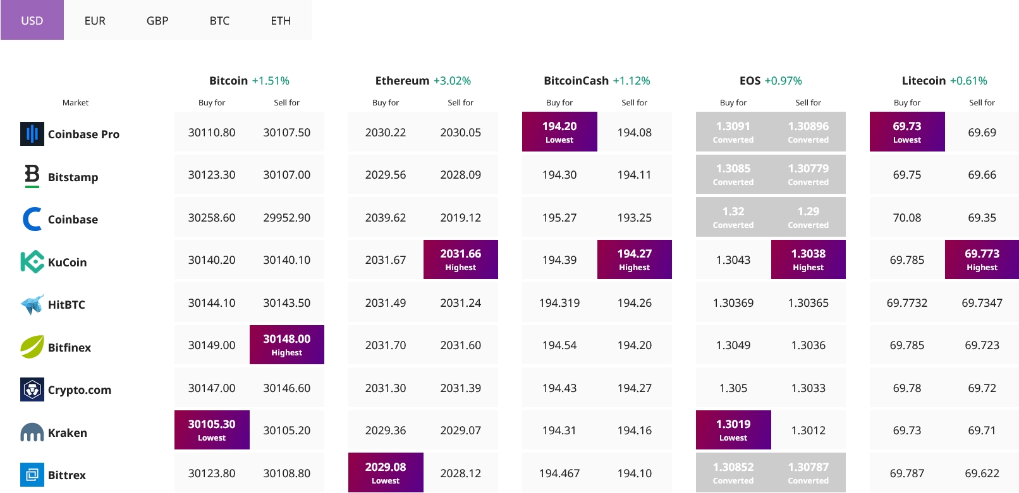
Task: Select Bittrex's lowest Ethereum buy price 2029.08
Action: click(386, 473)
